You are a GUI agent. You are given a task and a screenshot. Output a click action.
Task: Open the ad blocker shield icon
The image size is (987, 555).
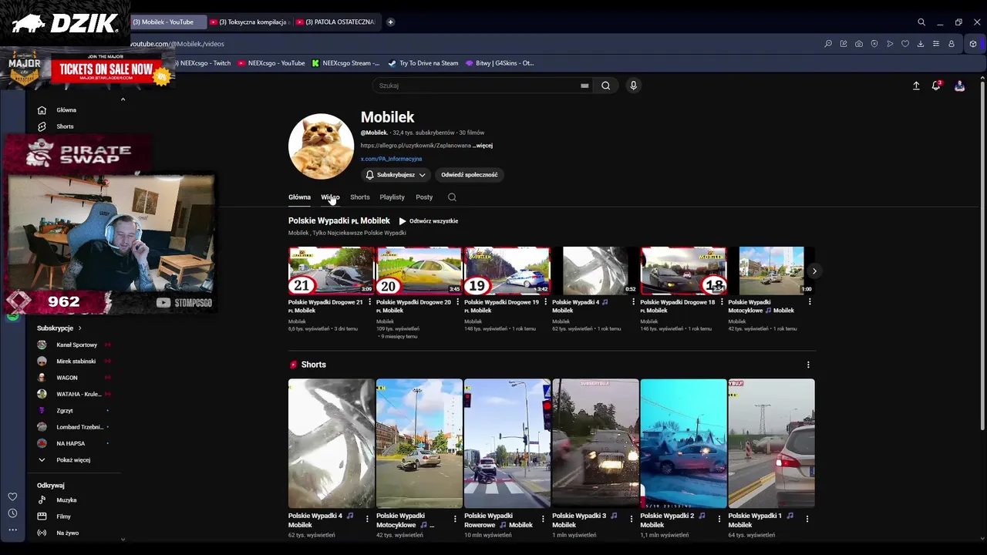click(x=874, y=44)
